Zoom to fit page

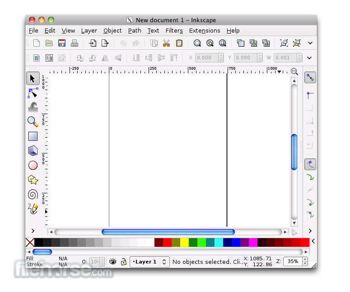(223, 43)
